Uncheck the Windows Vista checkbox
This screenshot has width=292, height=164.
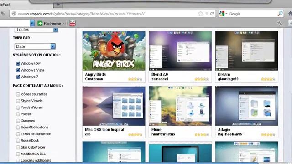[x=18, y=70]
